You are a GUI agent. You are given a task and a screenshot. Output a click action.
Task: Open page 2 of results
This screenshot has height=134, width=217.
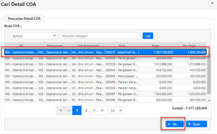click(86, 110)
